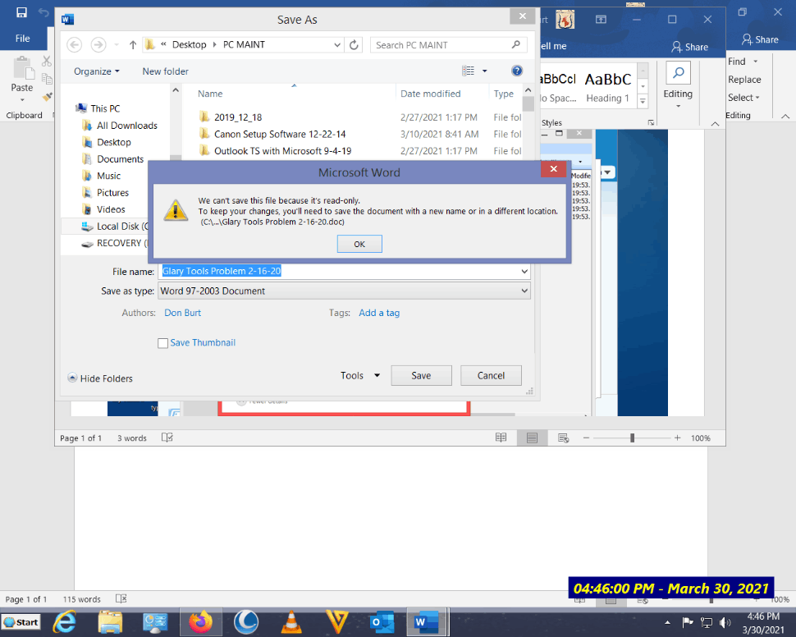Click OK in the Microsoft Word warning dialog
This screenshot has width=796, height=637.
point(359,244)
